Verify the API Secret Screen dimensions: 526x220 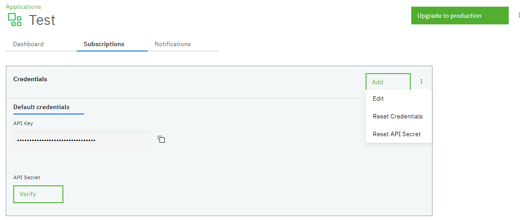(38, 194)
